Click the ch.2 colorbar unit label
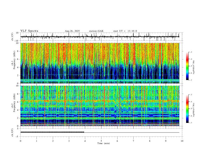 tap(194, 110)
